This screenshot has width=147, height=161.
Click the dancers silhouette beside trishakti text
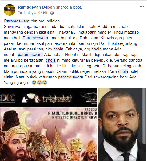[31, 98]
